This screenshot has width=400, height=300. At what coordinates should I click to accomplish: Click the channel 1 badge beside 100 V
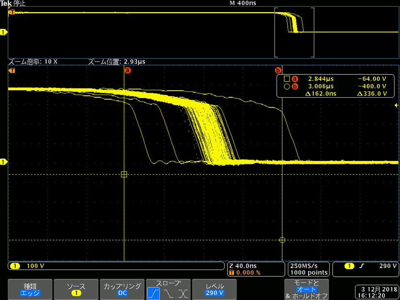[15, 266]
